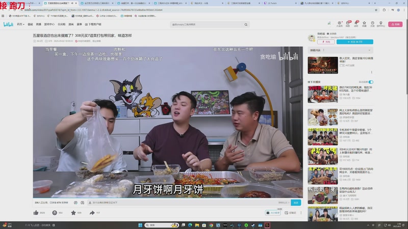Open the 840 yuan recommended video thumbnail
This screenshot has height=229, width=408.
point(323,157)
